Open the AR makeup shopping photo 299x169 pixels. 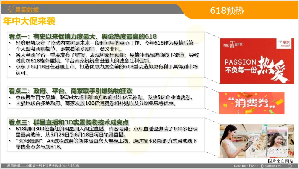(x=257, y=141)
